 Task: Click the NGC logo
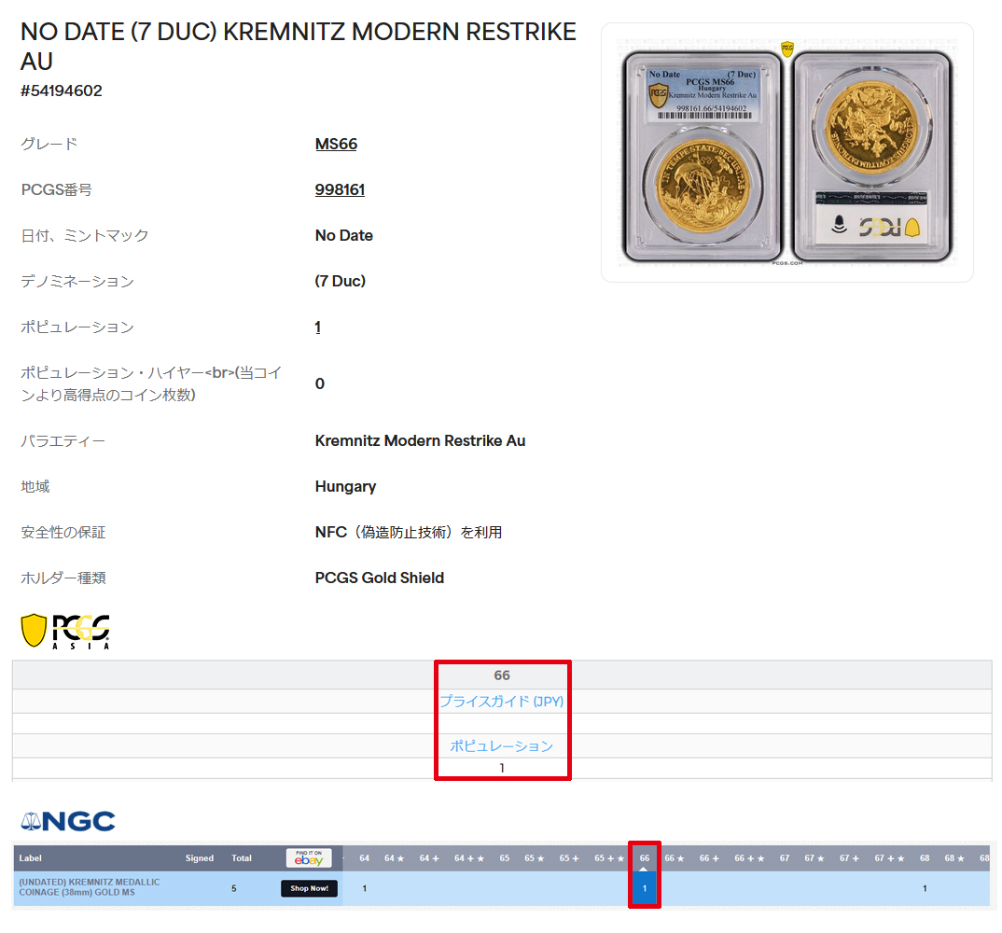pos(68,821)
